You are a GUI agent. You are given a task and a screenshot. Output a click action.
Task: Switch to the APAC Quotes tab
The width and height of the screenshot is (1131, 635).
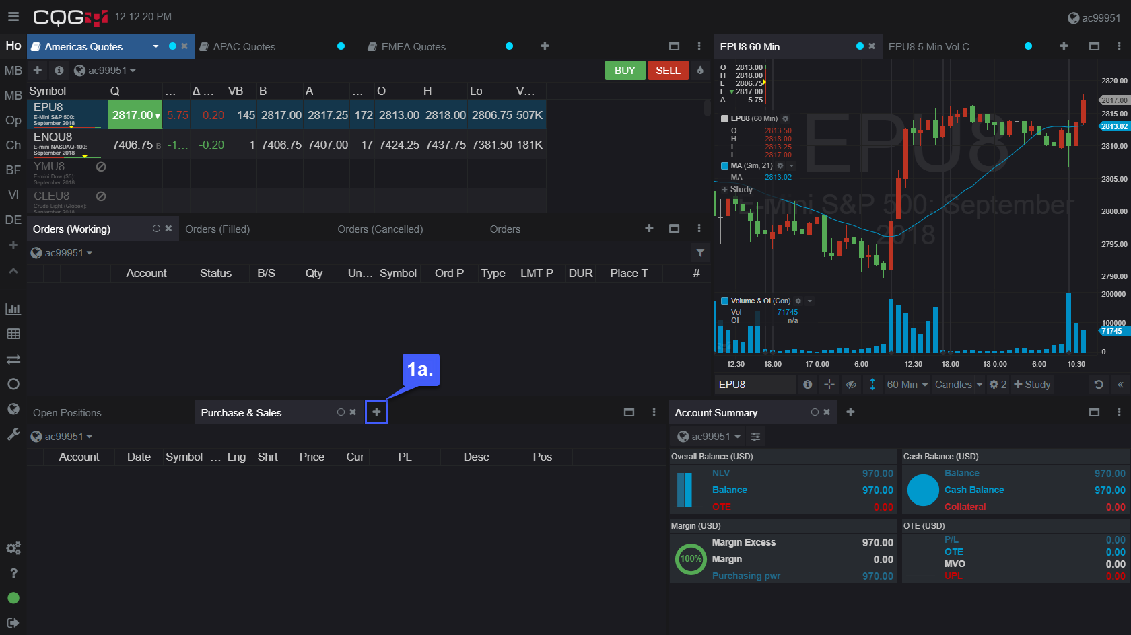[x=244, y=46]
